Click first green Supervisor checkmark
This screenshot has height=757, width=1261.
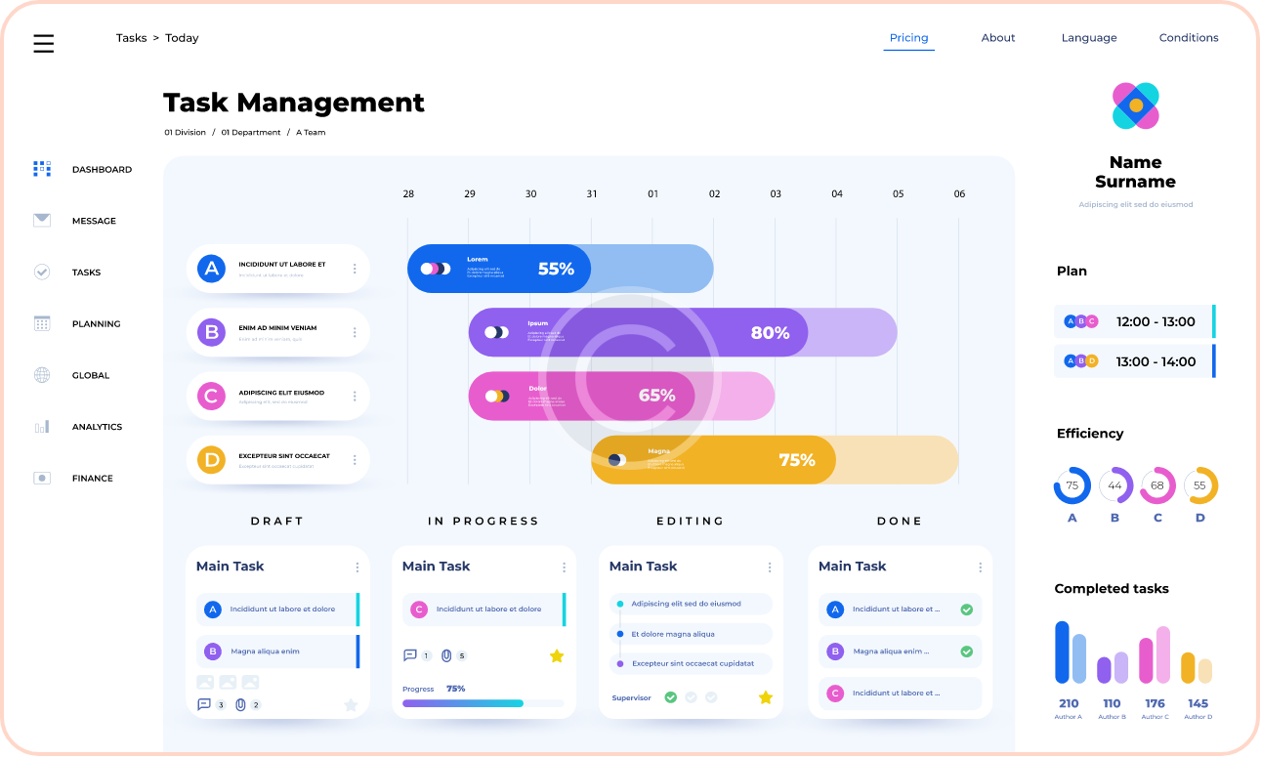tap(670, 697)
